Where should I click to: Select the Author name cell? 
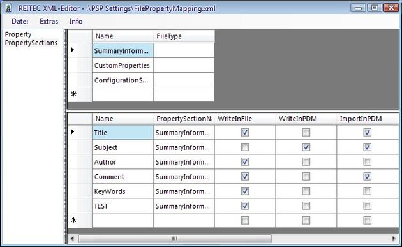tap(123, 162)
